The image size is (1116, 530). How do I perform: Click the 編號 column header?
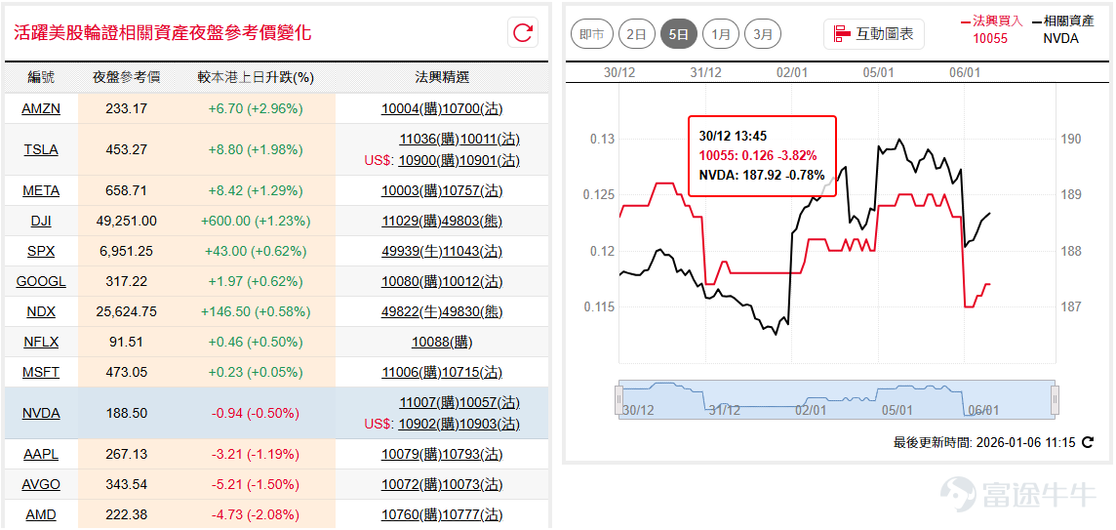point(41,78)
